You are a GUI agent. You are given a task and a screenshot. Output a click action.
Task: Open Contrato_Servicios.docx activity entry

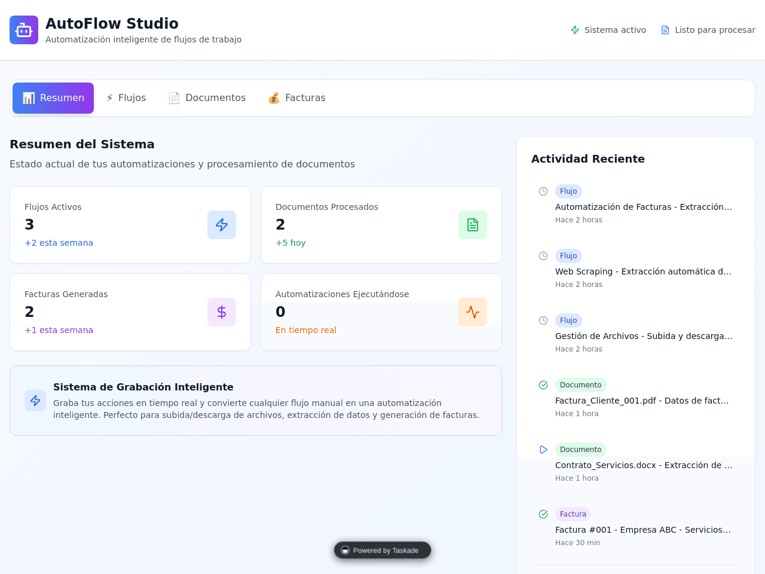[636, 463]
